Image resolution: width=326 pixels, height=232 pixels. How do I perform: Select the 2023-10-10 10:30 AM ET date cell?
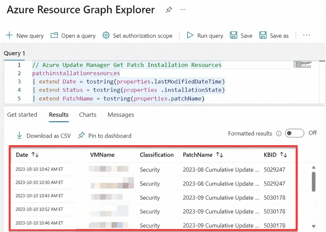[x=39, y=182]
